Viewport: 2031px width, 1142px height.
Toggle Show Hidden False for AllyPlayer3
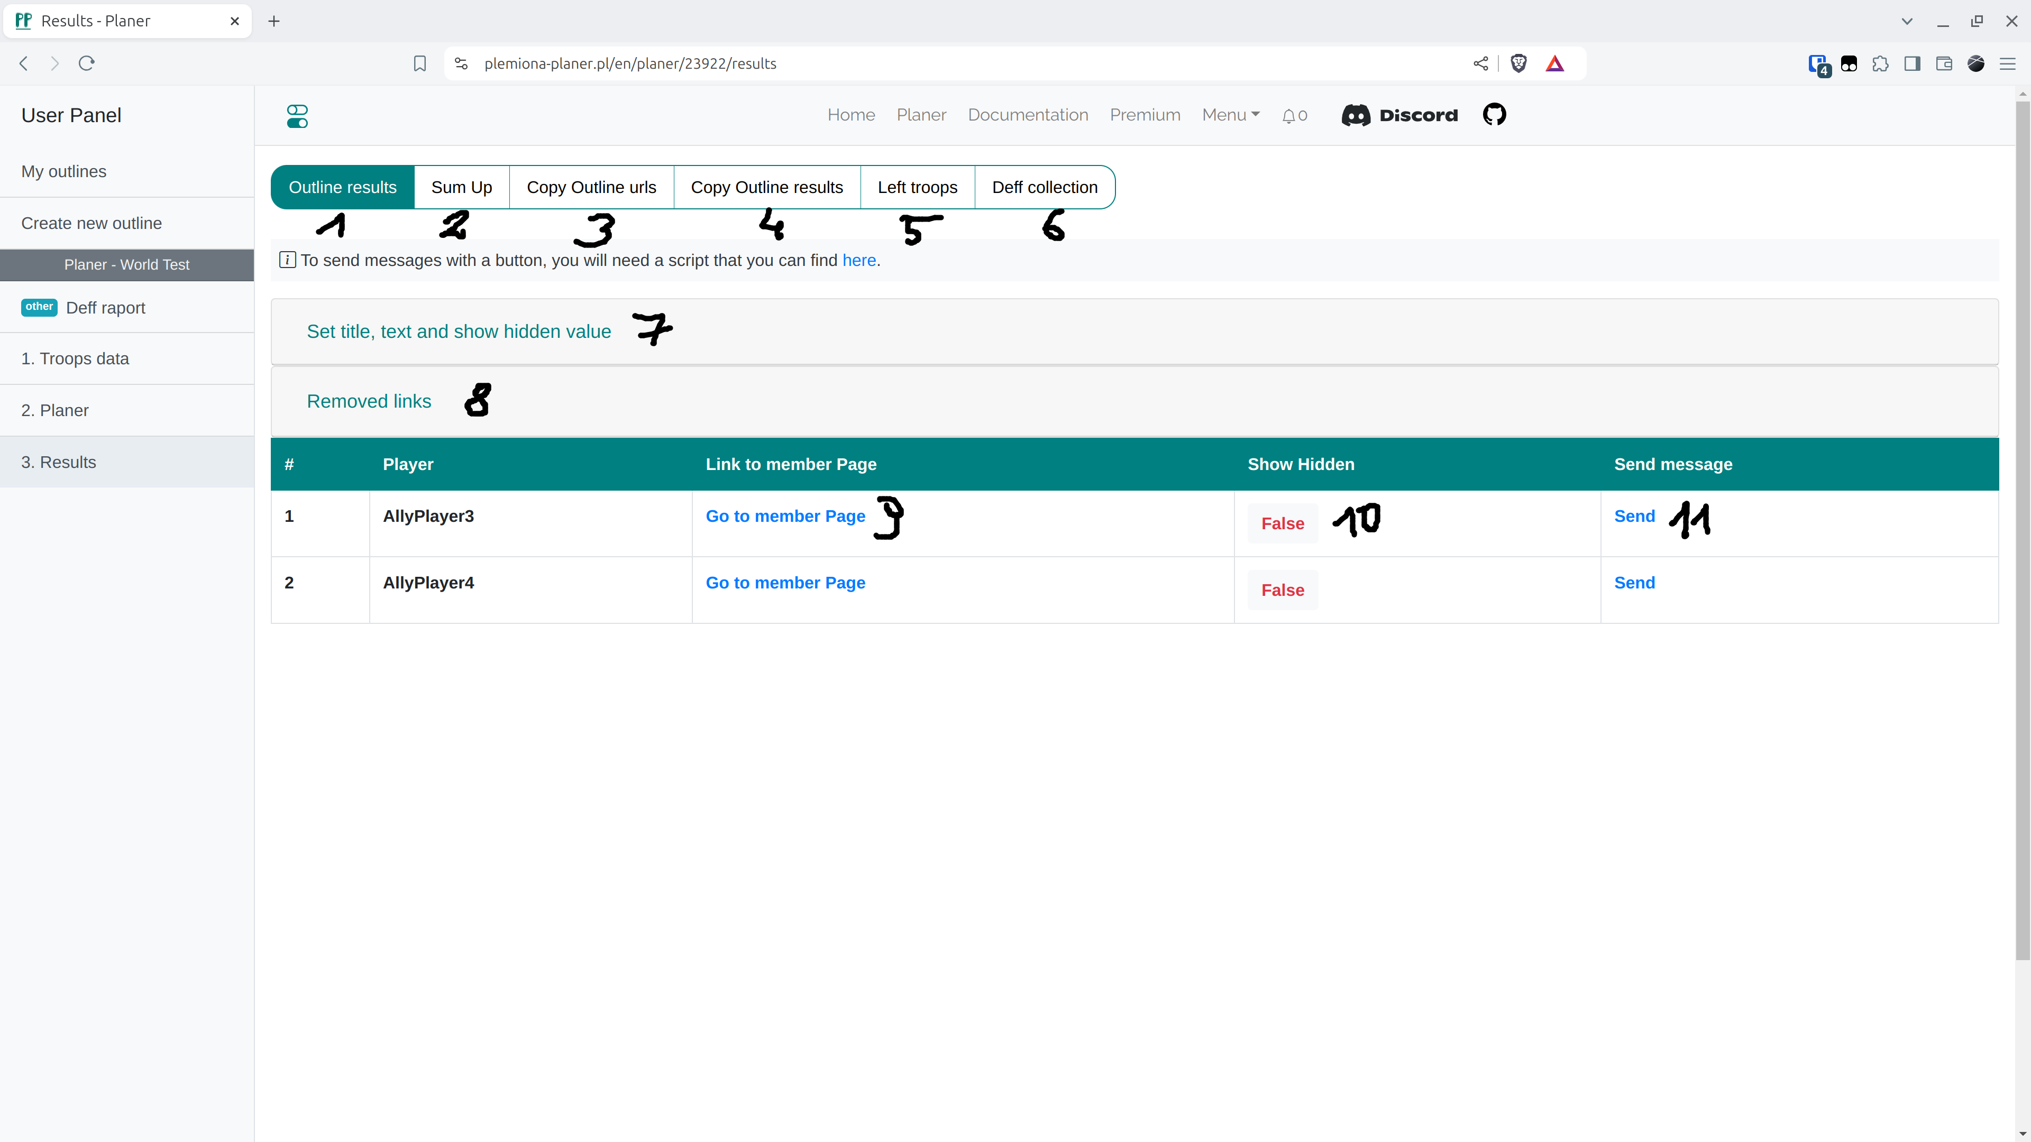(1282, 523)
